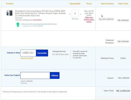Select the Em até 20 dias úteis text

[x=61, y=54]
